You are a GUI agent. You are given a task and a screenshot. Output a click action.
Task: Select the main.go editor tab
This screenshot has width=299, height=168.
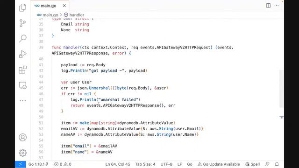pos(50,6)
